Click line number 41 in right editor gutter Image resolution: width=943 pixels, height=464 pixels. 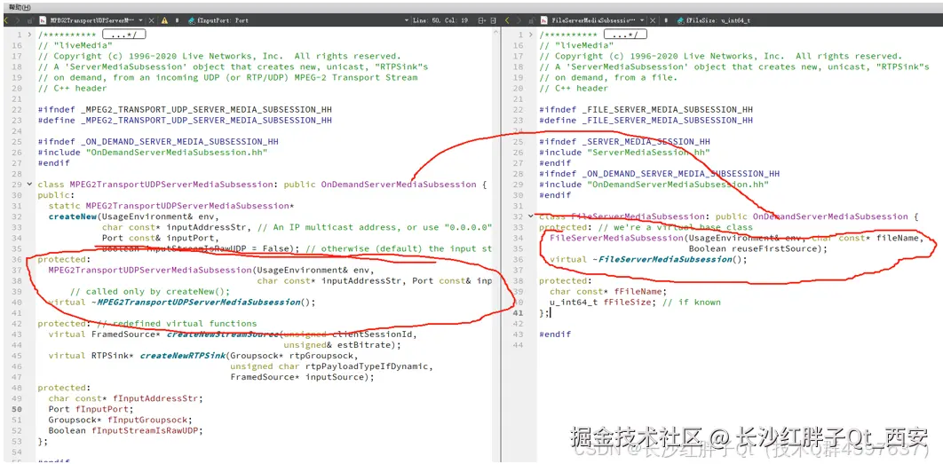[x=519, y=312]
